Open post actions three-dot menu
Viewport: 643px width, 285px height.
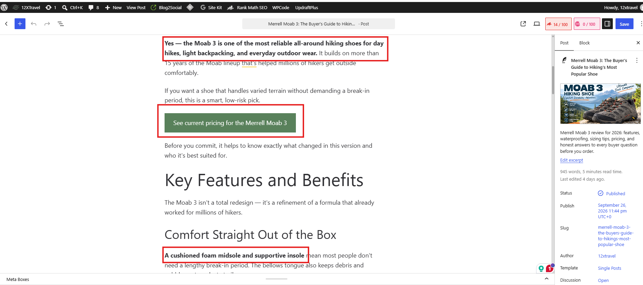(637, 60)
